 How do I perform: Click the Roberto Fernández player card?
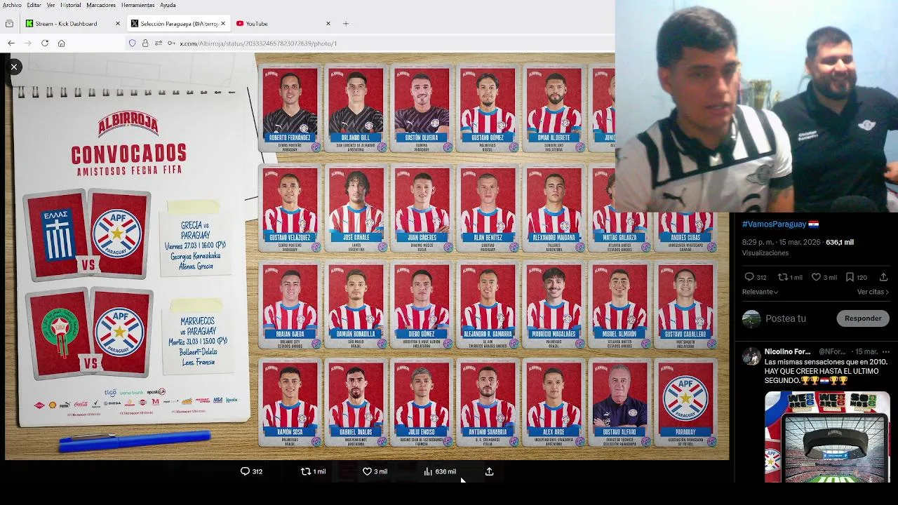pos(290,109)
